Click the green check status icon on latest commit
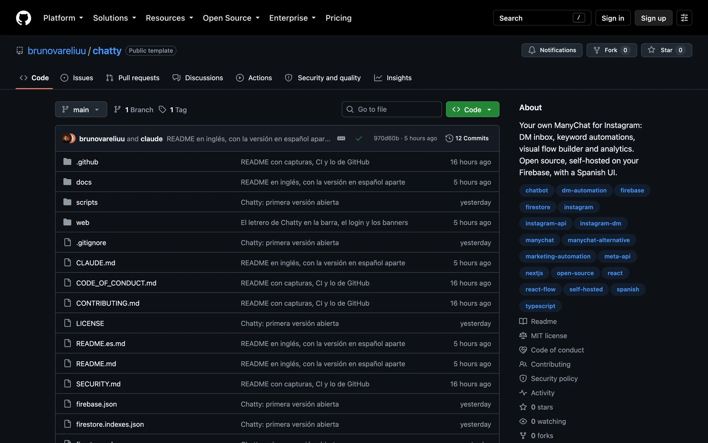This screenshot has width=708, height=443. [359, 139]
